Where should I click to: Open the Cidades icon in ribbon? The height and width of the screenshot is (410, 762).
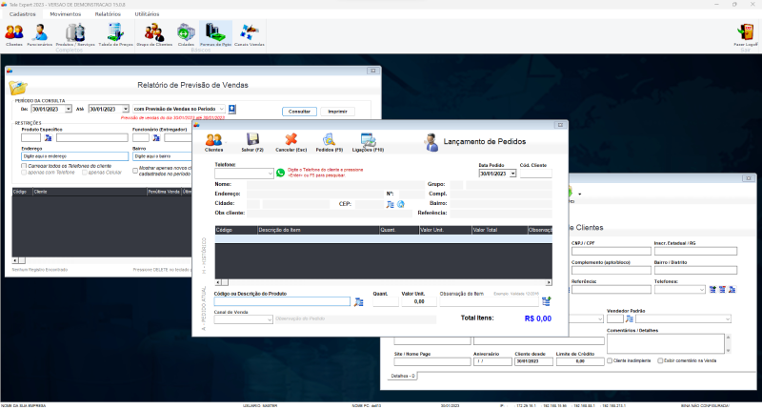coord(186,34)
